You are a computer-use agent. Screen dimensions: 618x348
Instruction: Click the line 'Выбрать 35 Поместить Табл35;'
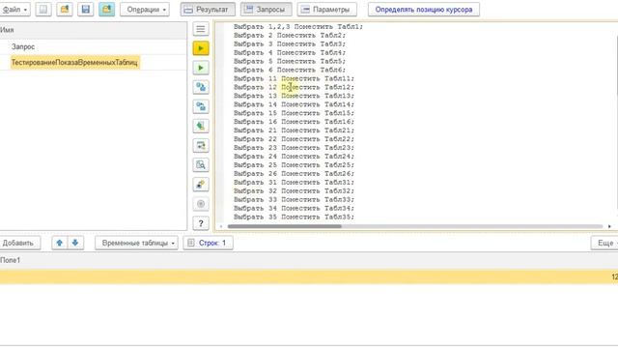[x=294, y=217]
